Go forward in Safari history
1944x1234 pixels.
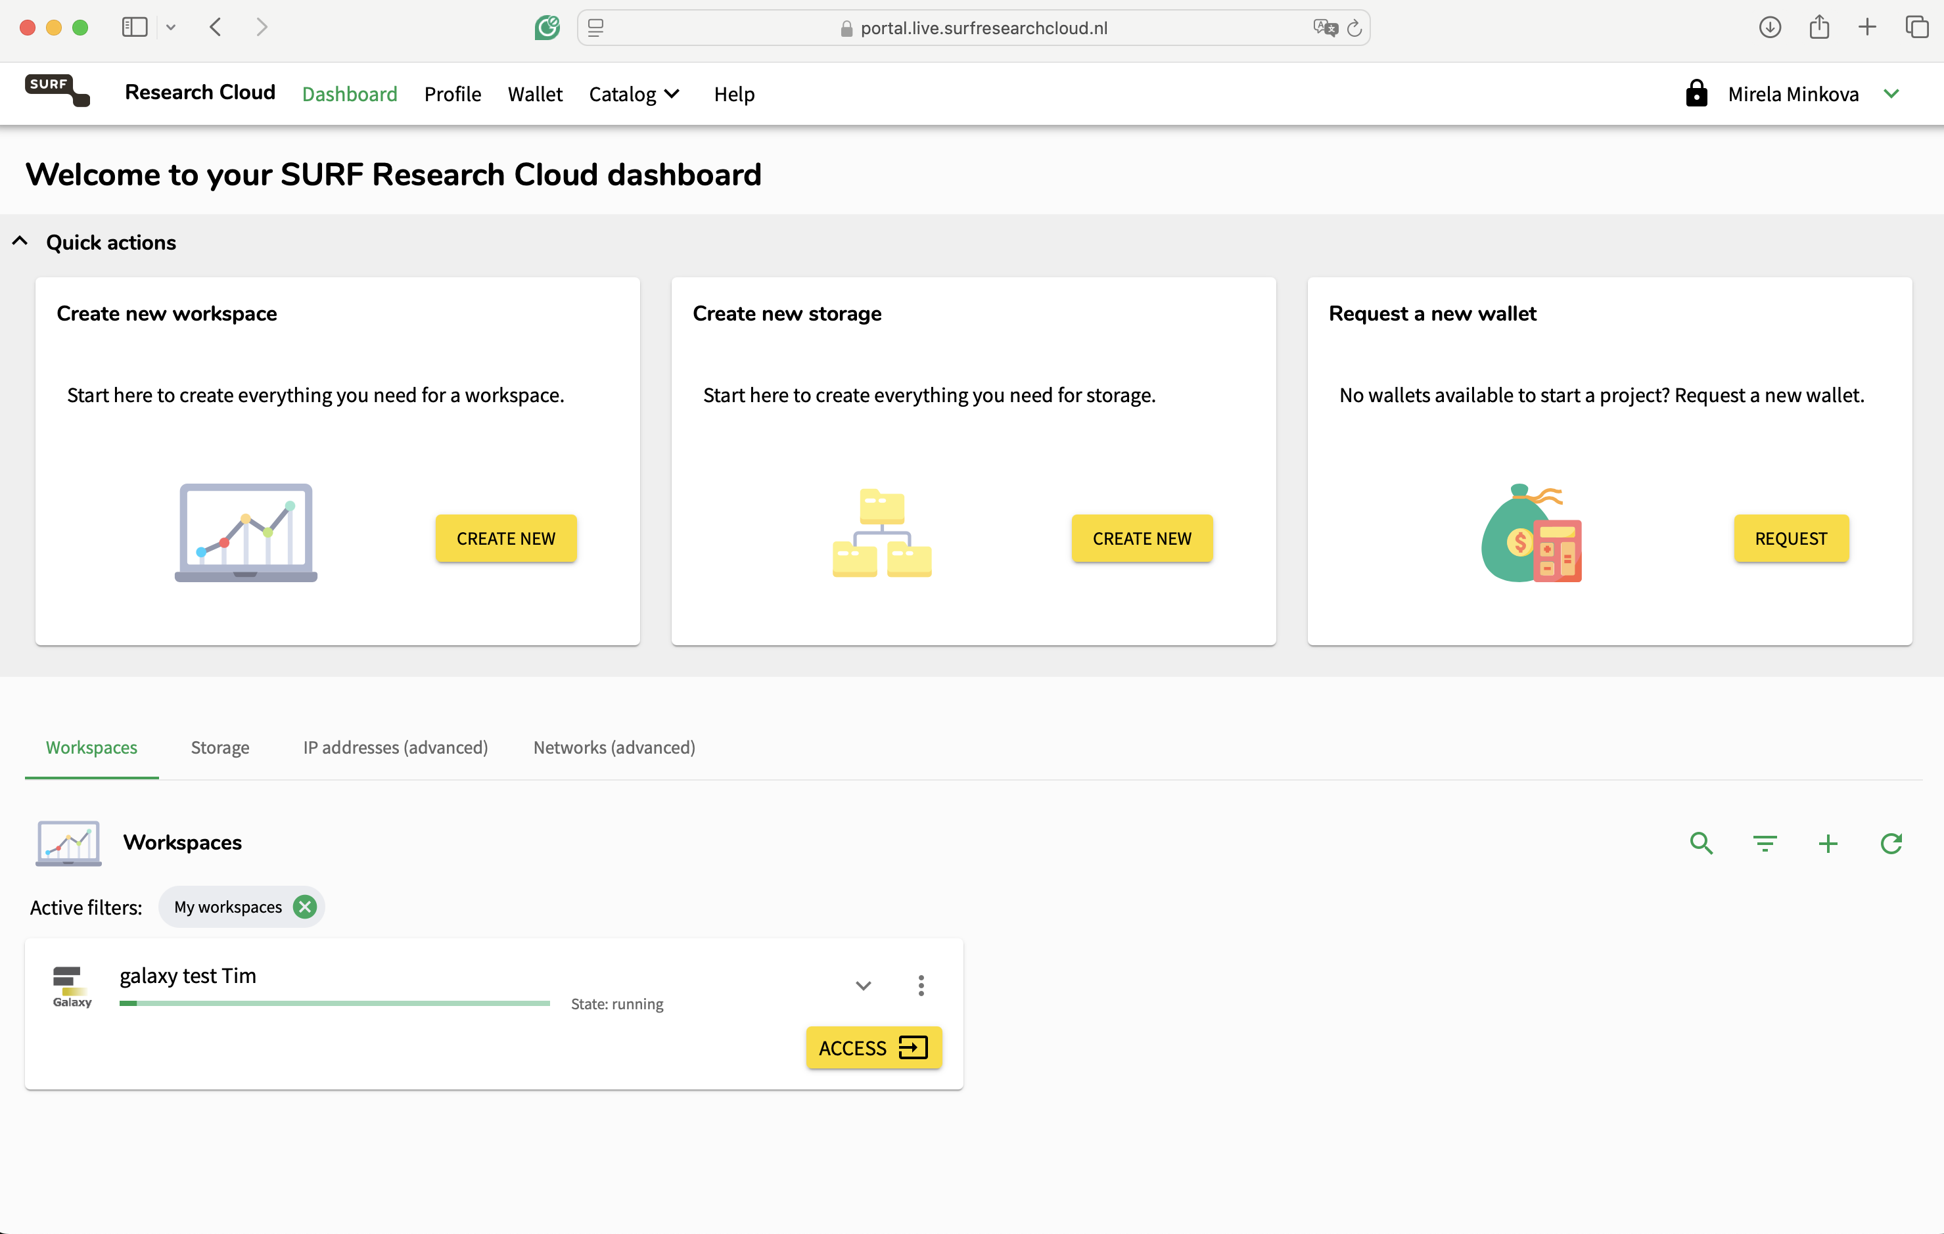click(x=262, y=28)
